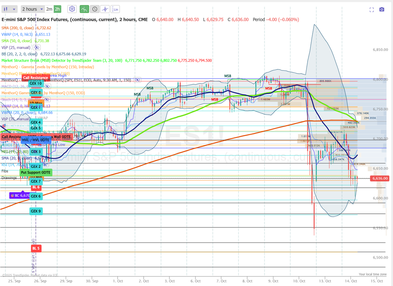393x286 pixels.
Task: Enter fullscreen with the expand icon
Action: click(372, 10)
